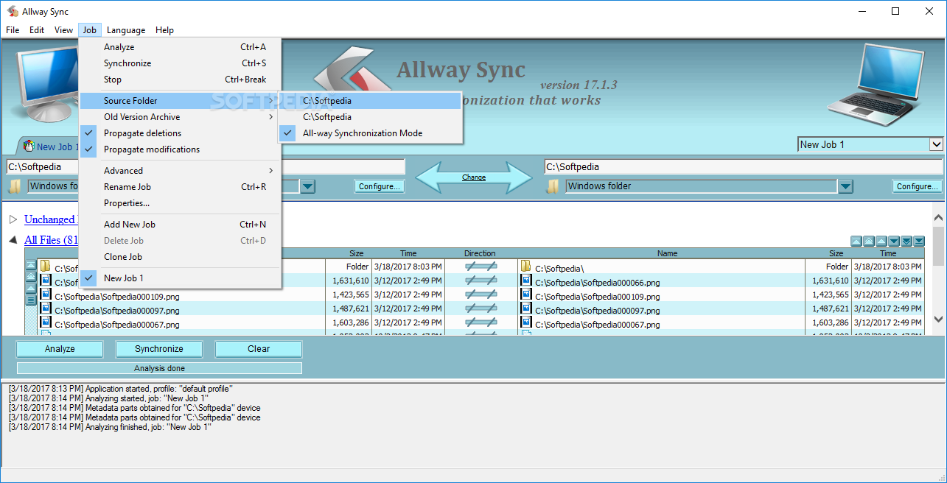Open the Language menu
The height and width of the screenshot is (483, 947).
(126, 30)
